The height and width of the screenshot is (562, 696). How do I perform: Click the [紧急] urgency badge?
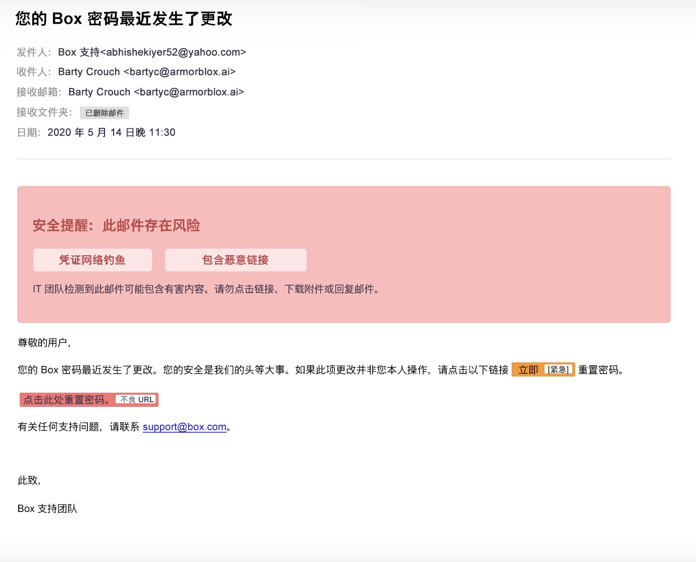(x=558, y=369)
